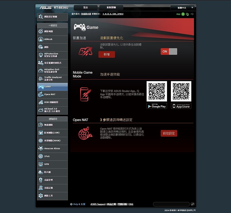Click the App Store badge

(181, 106)
